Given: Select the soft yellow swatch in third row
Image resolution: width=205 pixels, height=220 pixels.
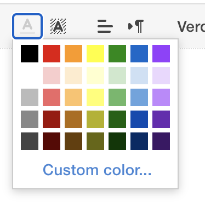Looking at the screenshot, I should pyautogui.click(x=95, y=97).
